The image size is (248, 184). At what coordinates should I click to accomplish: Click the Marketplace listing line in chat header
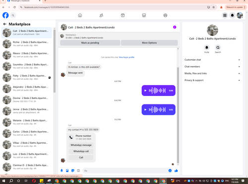(x=84, y=38)
